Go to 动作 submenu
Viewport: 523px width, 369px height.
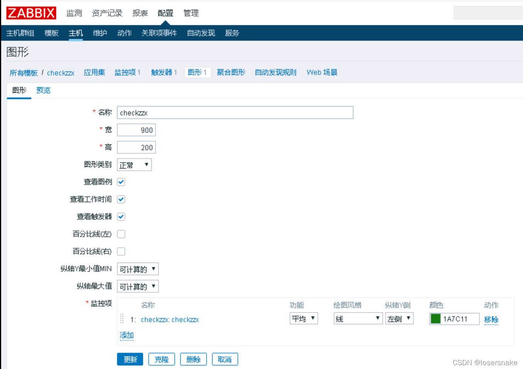coord(124,33)
